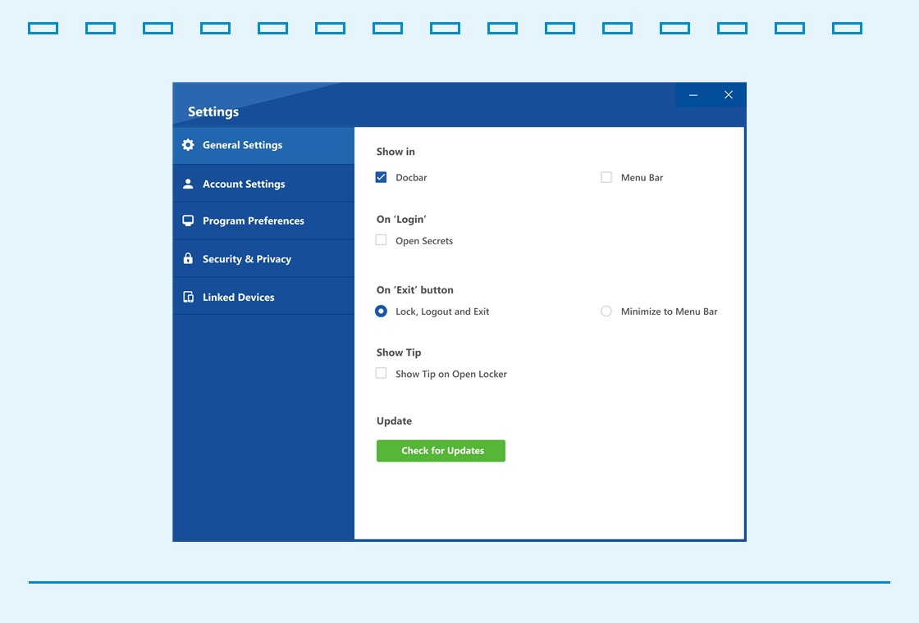This screenshot has height=623, width=919.
Task: Enable Show Tip on Open Locker checkbox
Action: pos(381,373)
